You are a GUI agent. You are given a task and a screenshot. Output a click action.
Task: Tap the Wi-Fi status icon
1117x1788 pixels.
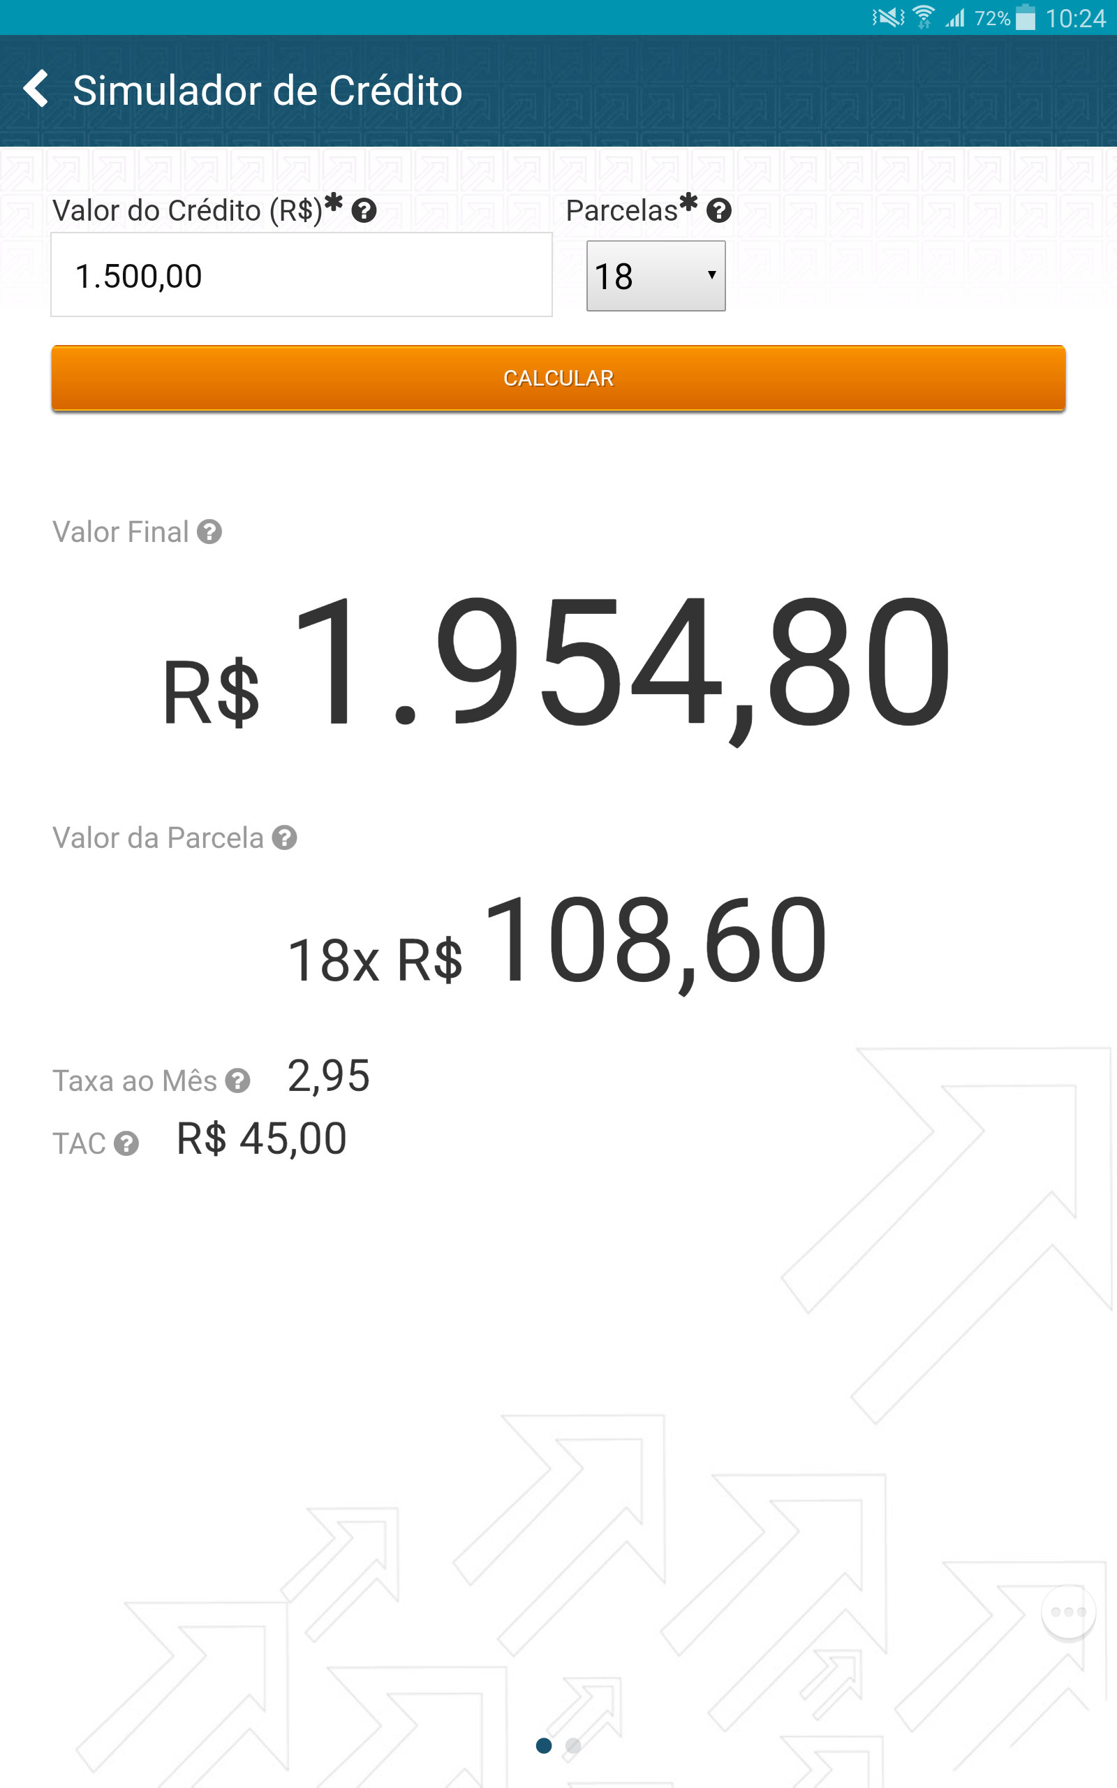[x=923, y=17]
